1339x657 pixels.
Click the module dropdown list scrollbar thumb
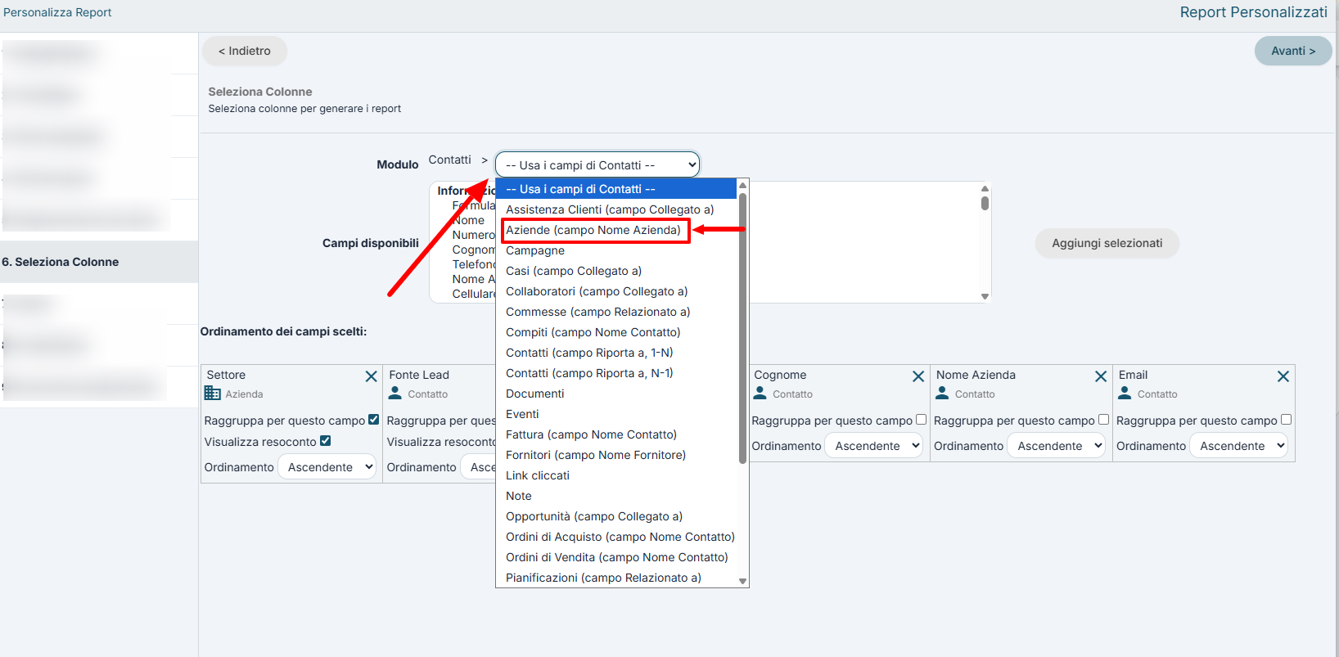coord(742,327)
